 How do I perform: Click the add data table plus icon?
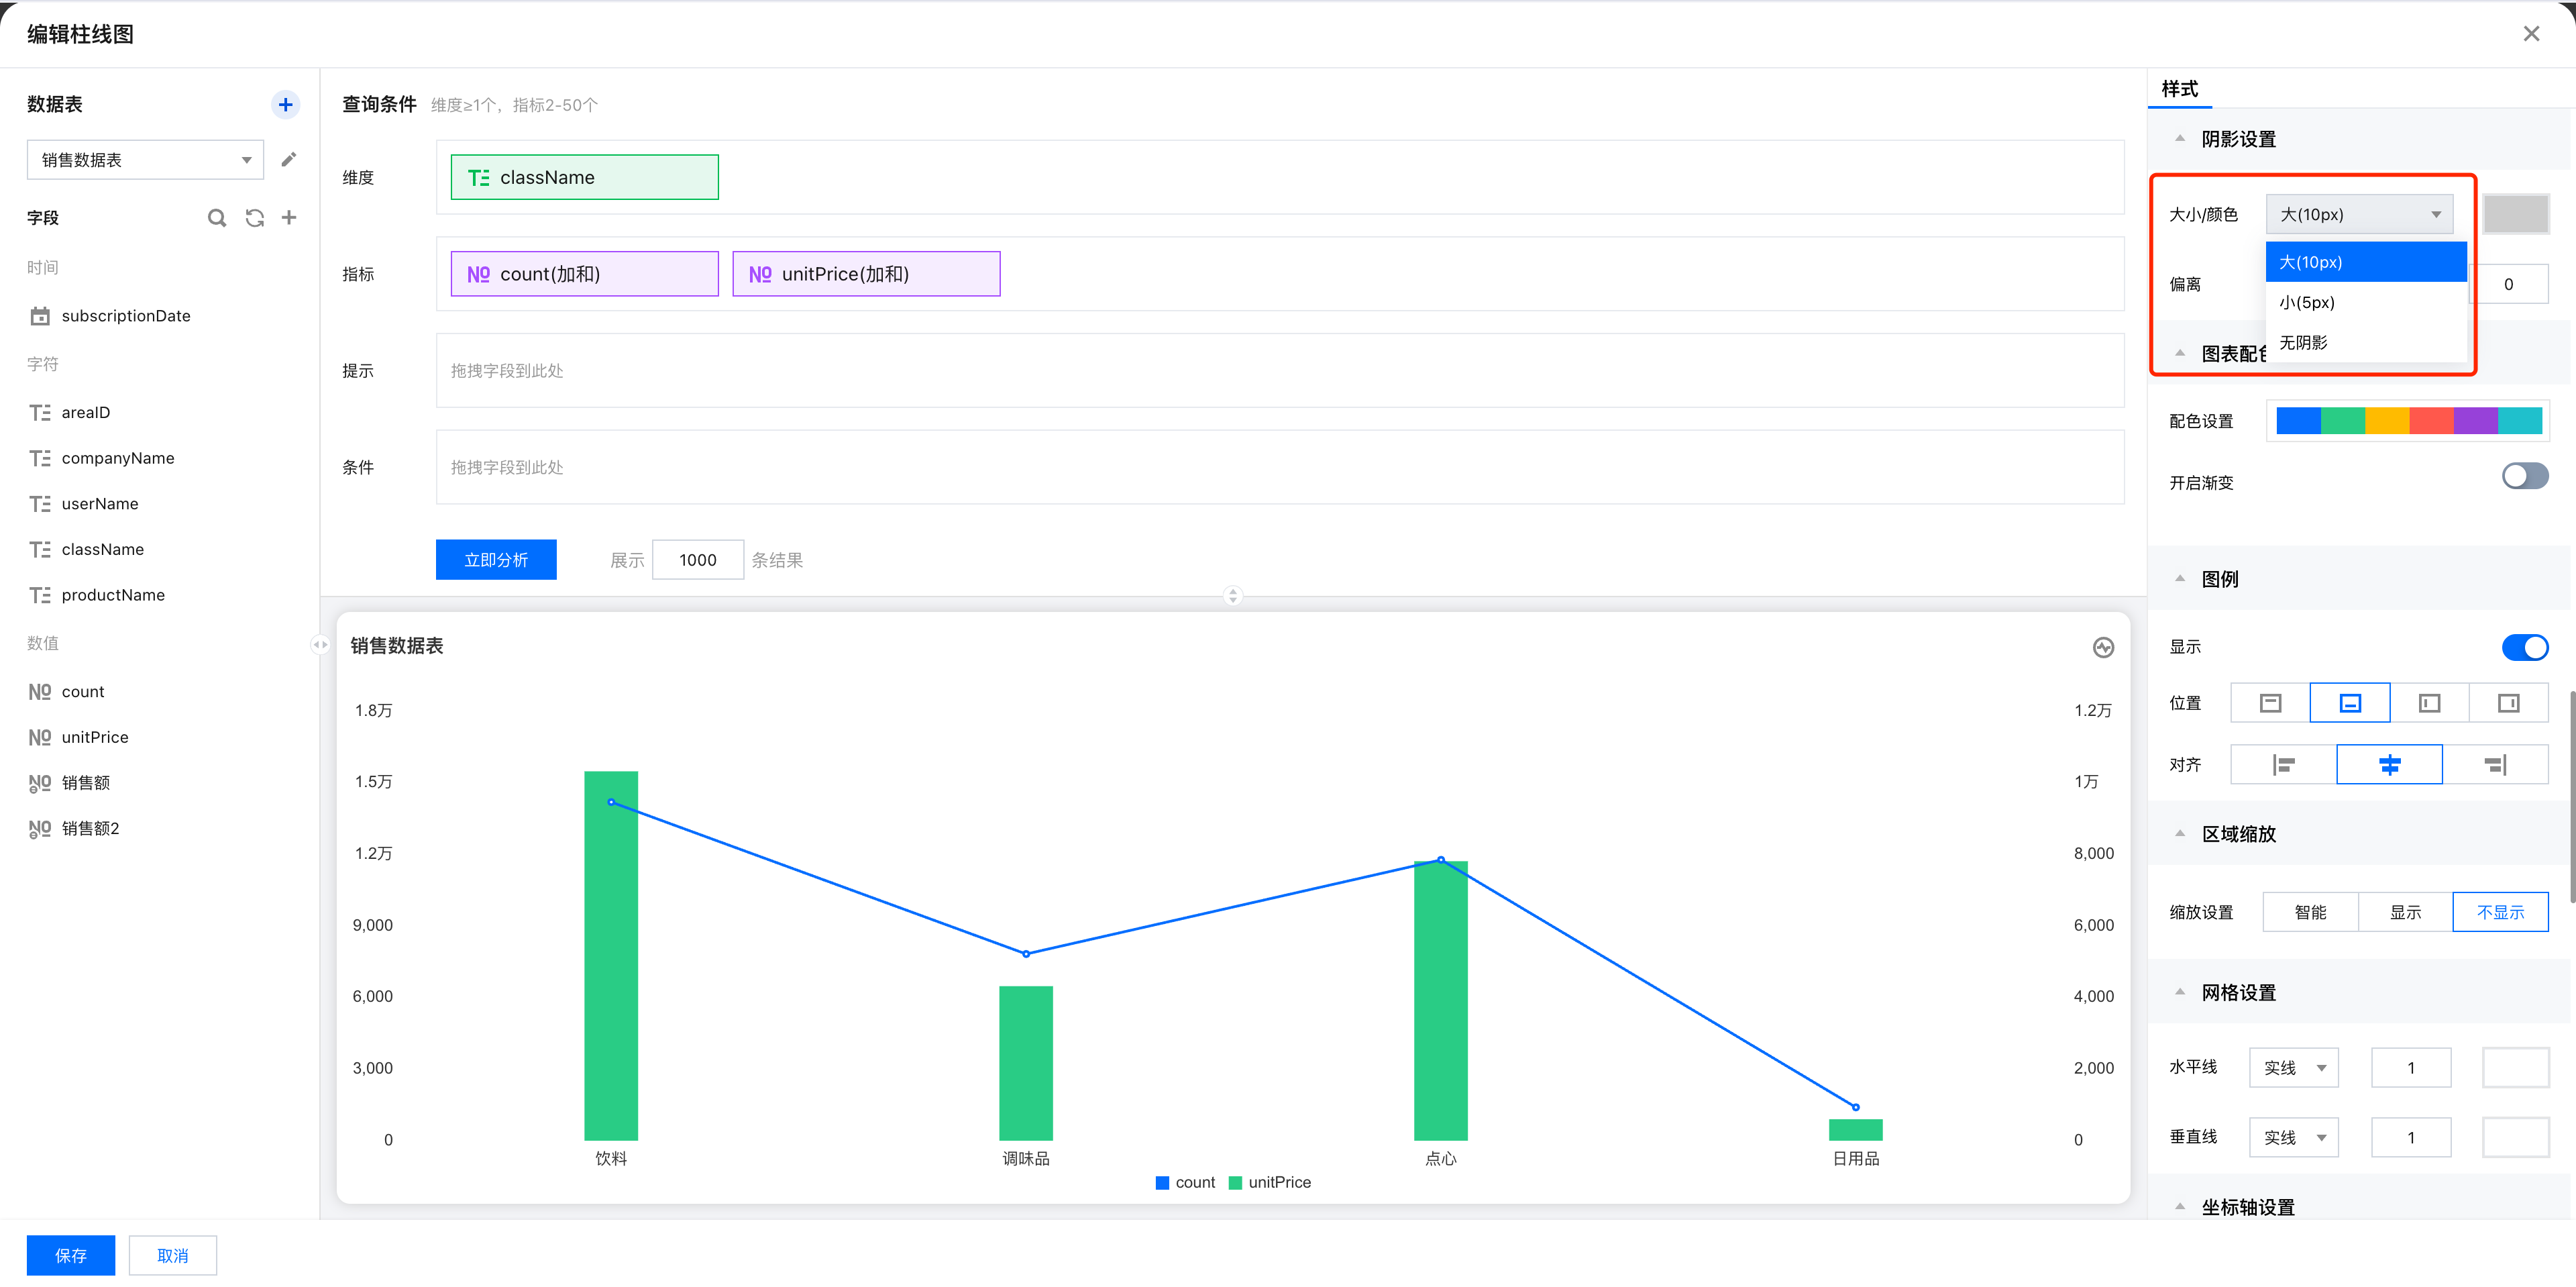285,104
